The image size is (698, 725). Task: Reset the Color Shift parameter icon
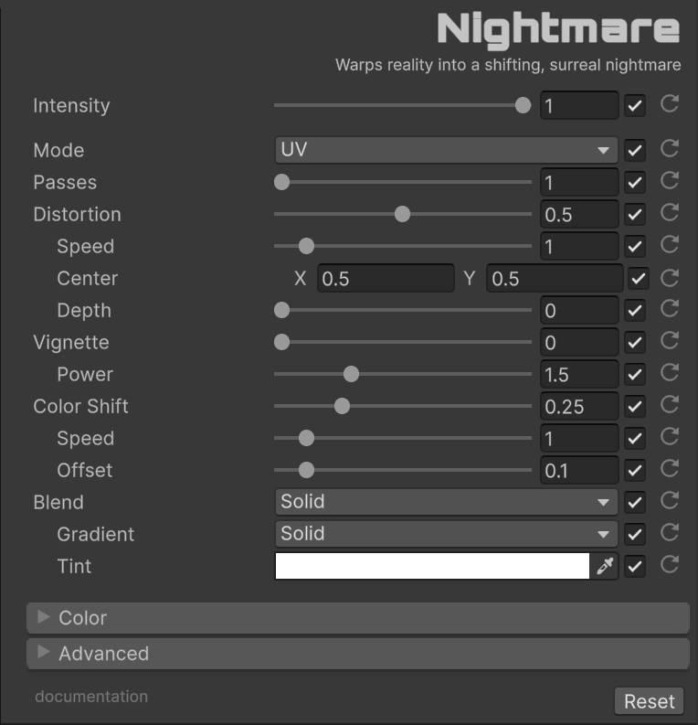click(670, 405)
